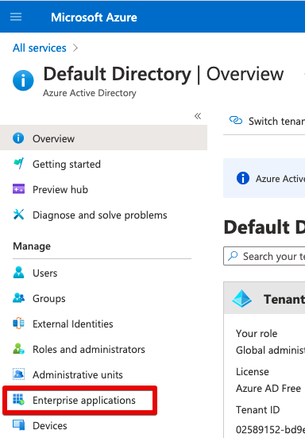Click the Administrative units icon
Viewport: 305px width, 438px height.
point(19,374)
